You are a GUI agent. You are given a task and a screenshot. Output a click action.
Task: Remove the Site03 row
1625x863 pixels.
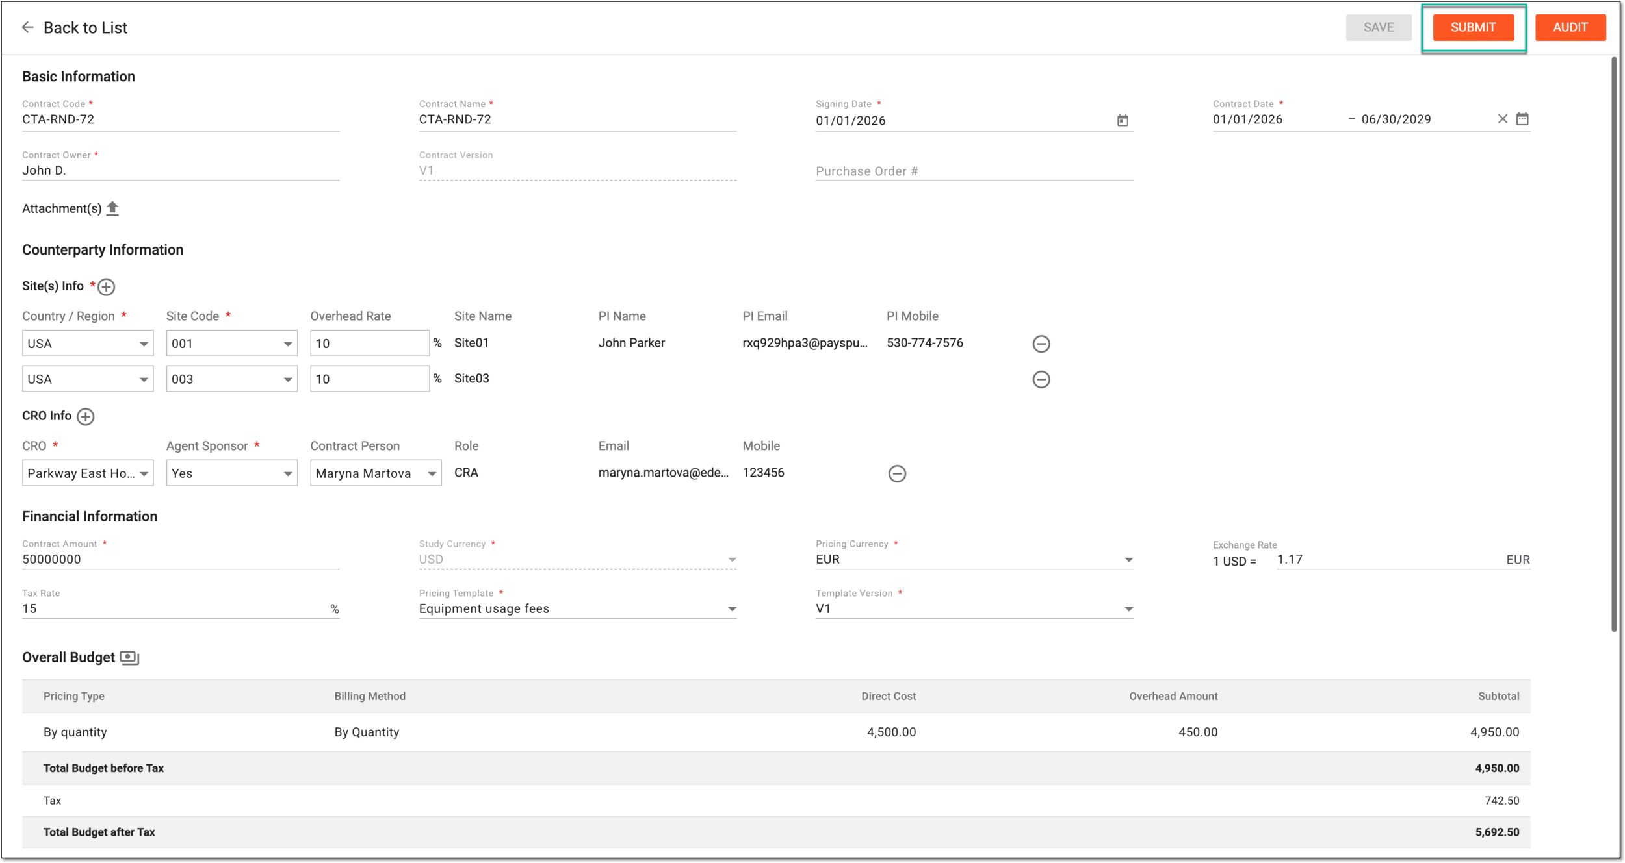pos(1041,379)
